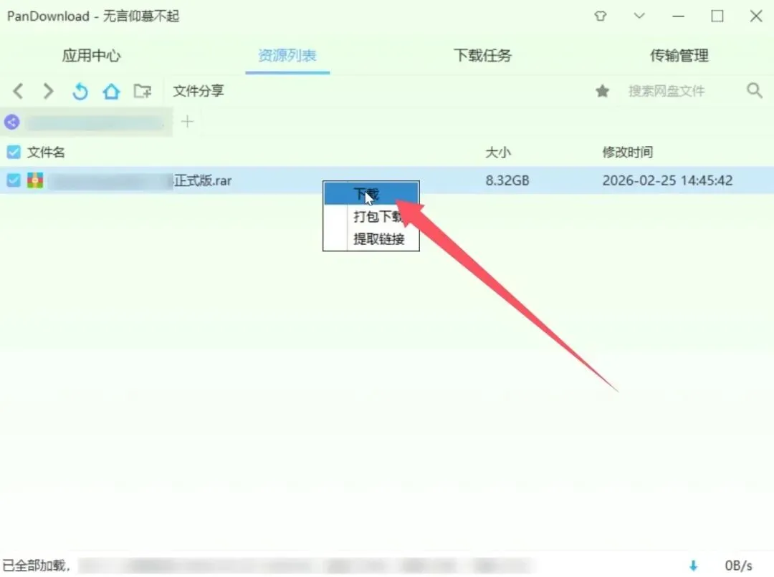Click the search magnifier icon
774x577 pixels.
tap(754, 90)
